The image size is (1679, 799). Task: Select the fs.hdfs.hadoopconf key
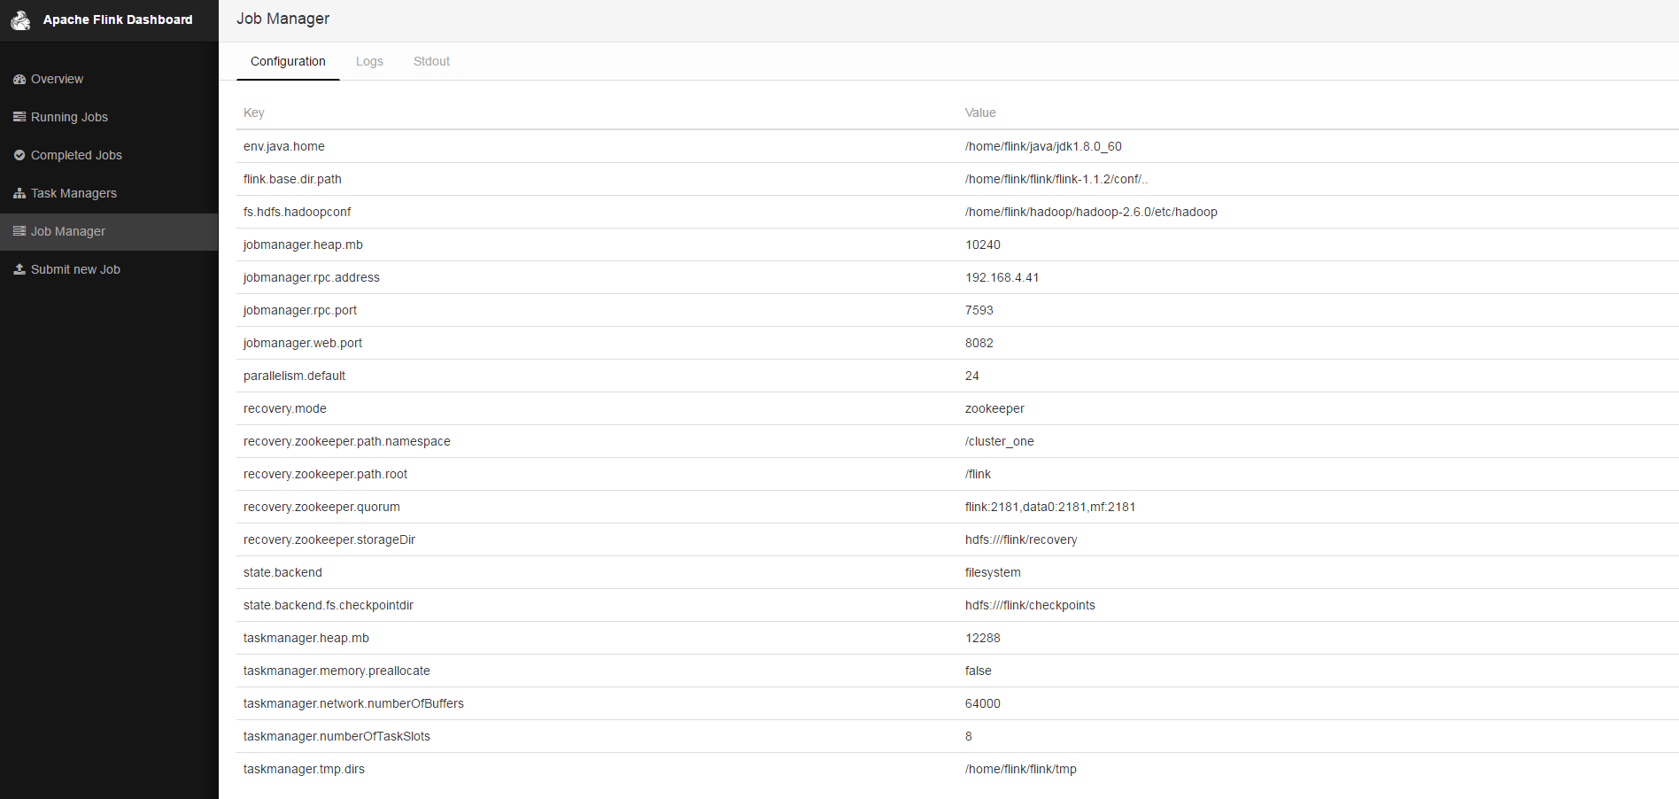pos(298,212)
